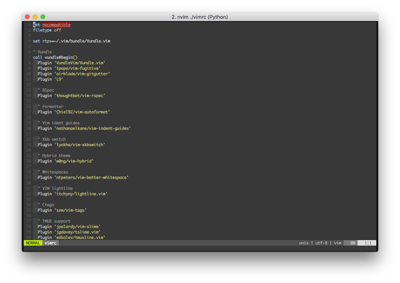Screen dimensions: 400x283
Task: Click the 'szw/vim-tags' plugin string
Action: tap(70, 210)
